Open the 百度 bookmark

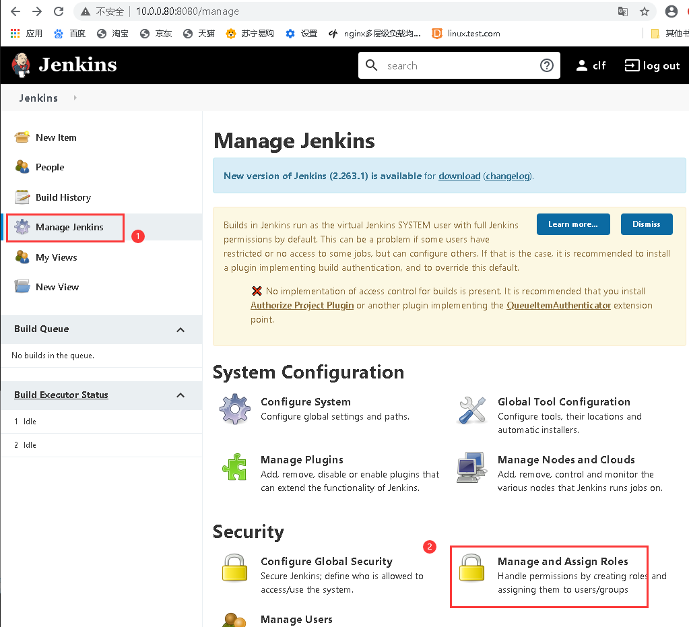69,34
